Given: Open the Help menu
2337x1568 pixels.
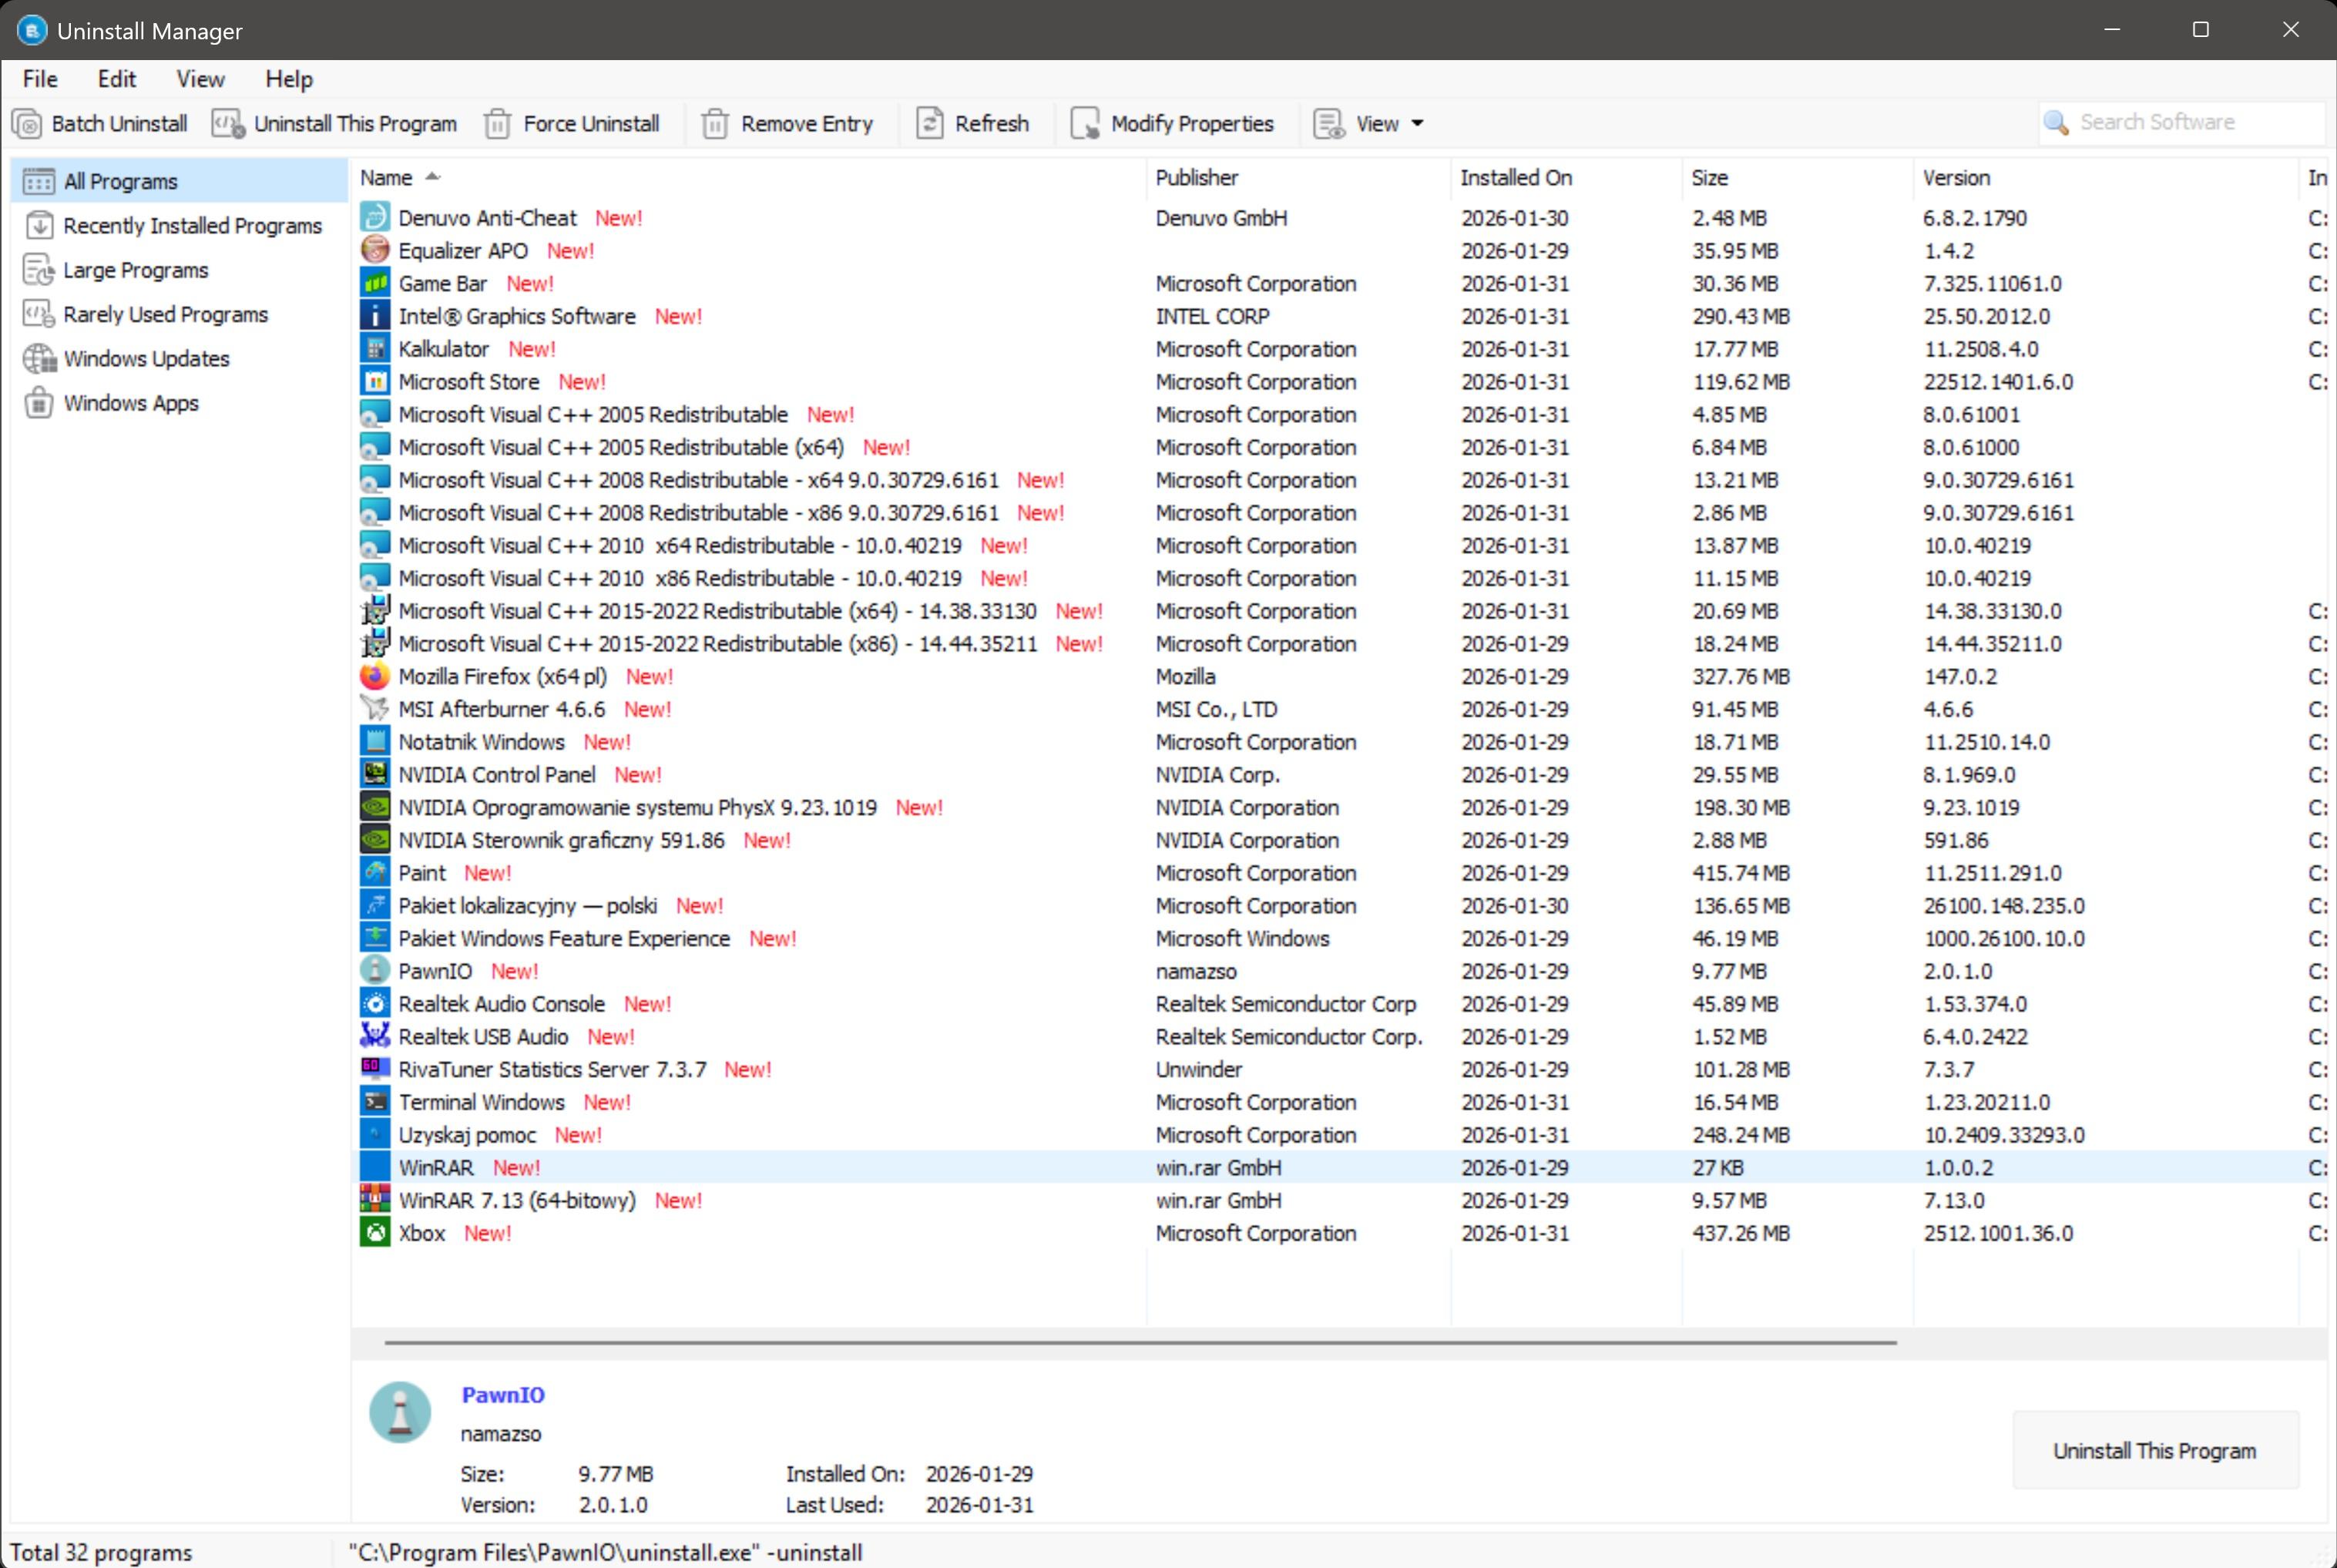Looking at the screenshot, I should click(x=288, y=79).
